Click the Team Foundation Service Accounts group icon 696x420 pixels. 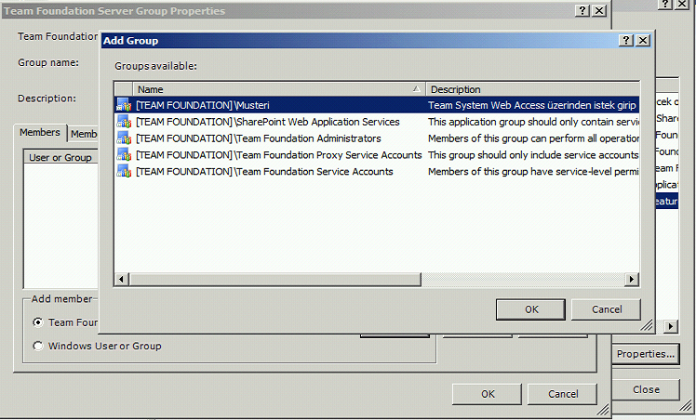124,172
